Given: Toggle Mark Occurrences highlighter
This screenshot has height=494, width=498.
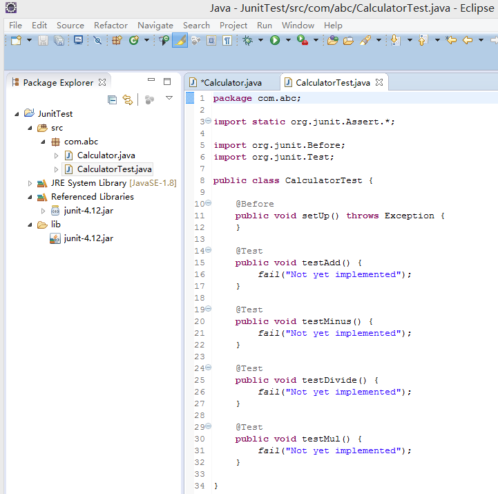Looking at the screenshot, I should 180,40.
